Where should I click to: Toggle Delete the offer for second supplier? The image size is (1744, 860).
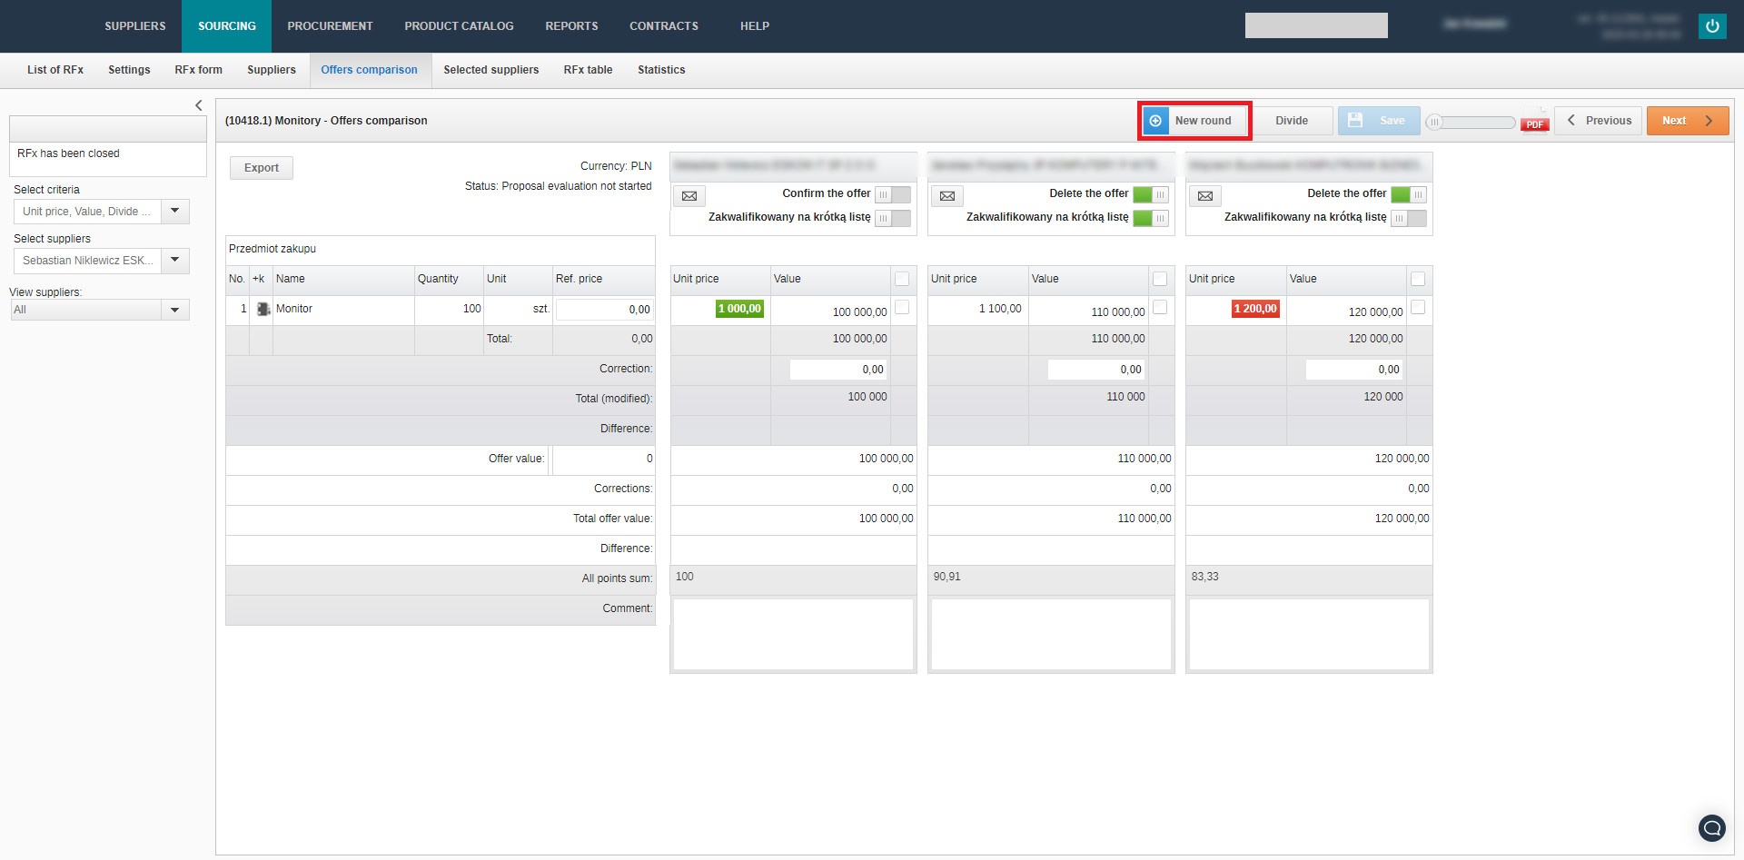[x=1150, y=194]
